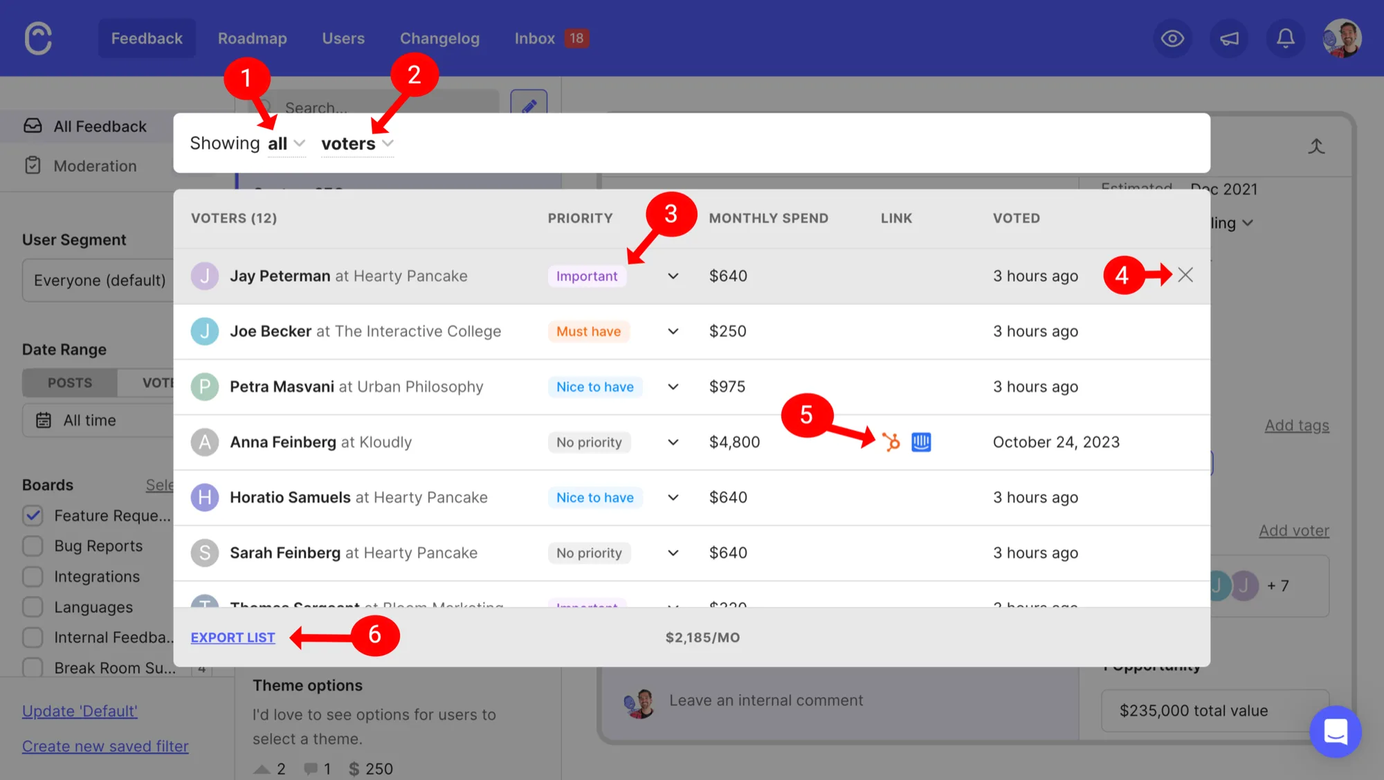Check the Internal Feedback board
This screenshot has width=1384, height=780.
click(33, 637)
